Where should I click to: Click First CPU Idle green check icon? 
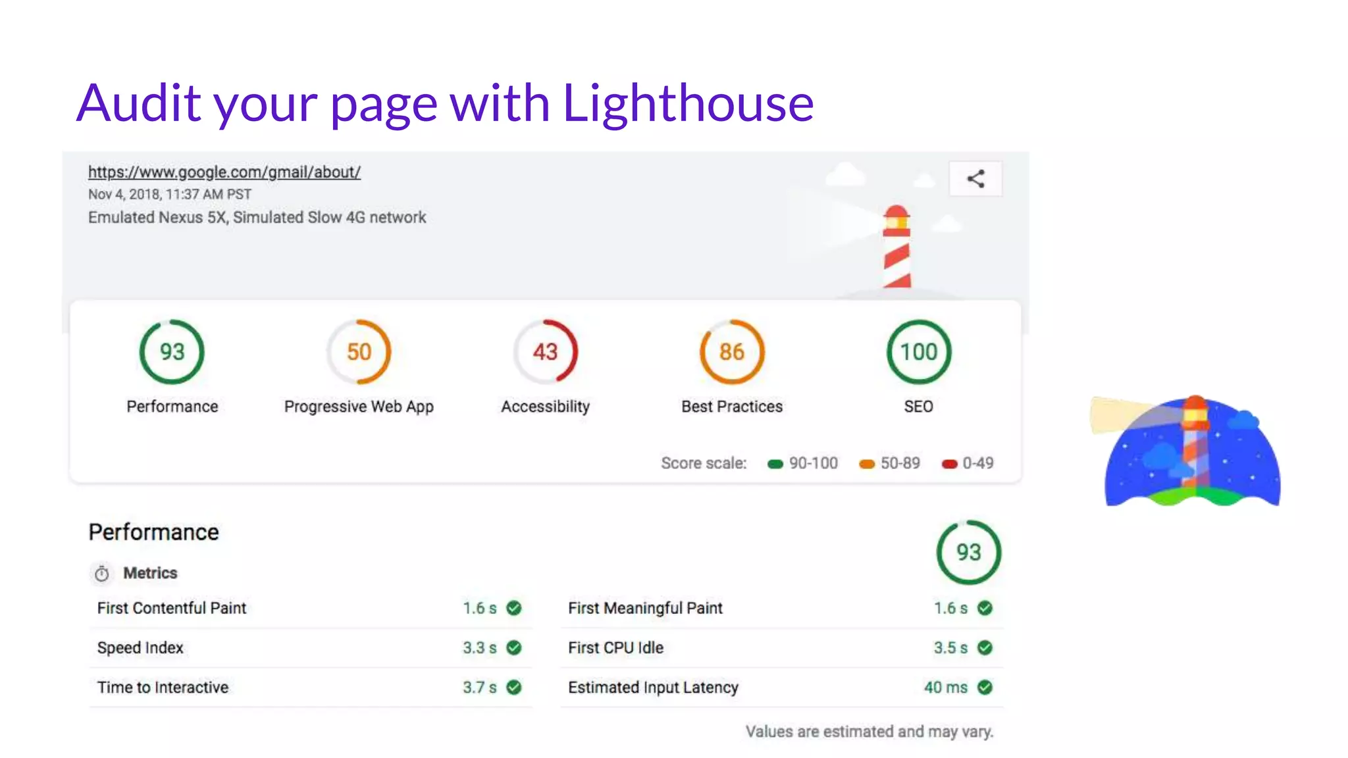point(985,647)
